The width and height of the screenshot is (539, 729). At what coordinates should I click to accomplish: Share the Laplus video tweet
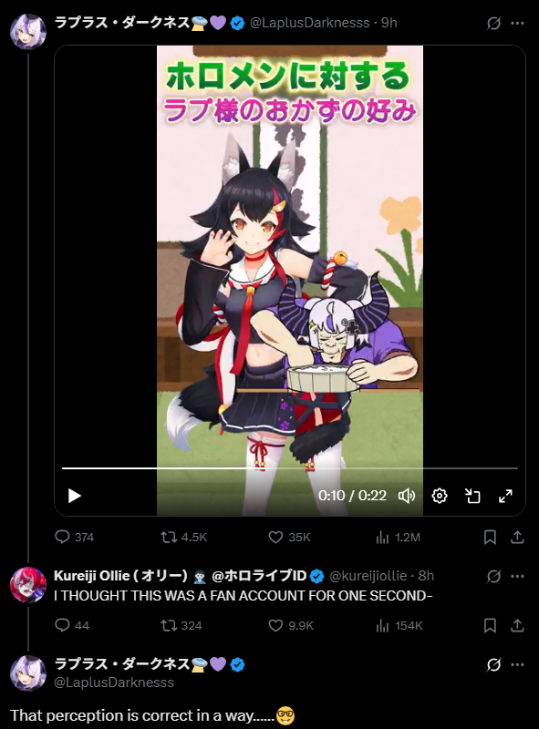(x=517, y=537)
